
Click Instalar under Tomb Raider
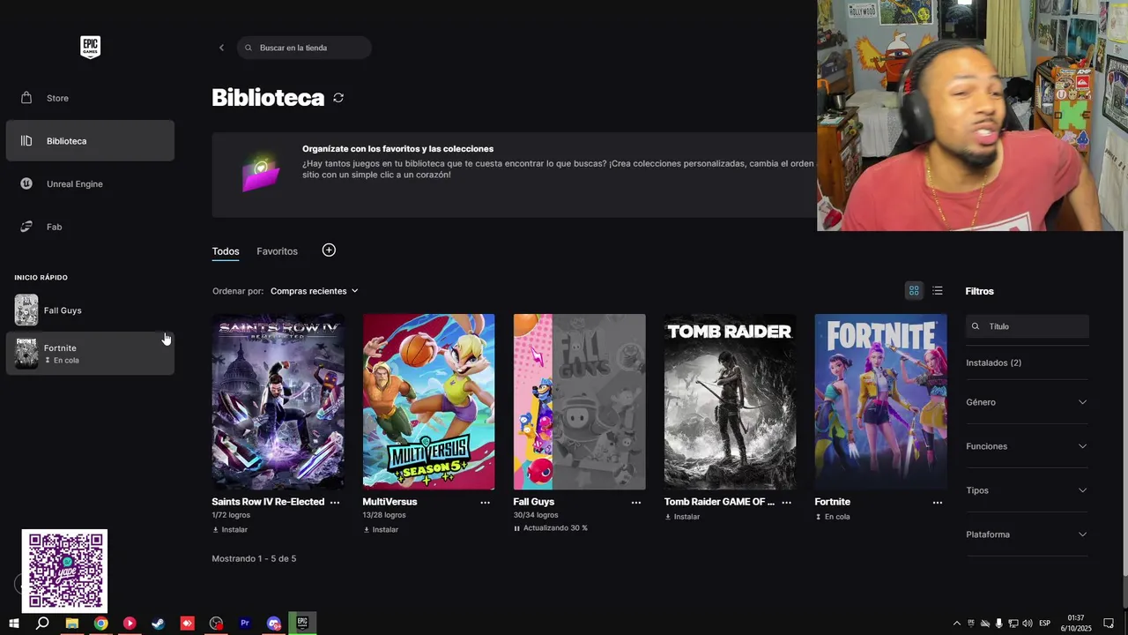point(682,517)
